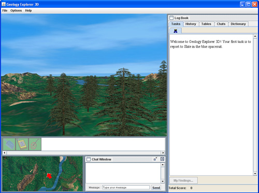Open the Options menu
Screen dimensions: 259x193
pyautogui.click(x=16, y=10)
